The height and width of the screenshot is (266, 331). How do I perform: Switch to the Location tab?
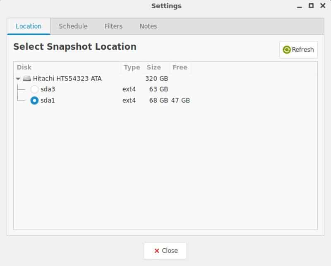coord(29,26)
